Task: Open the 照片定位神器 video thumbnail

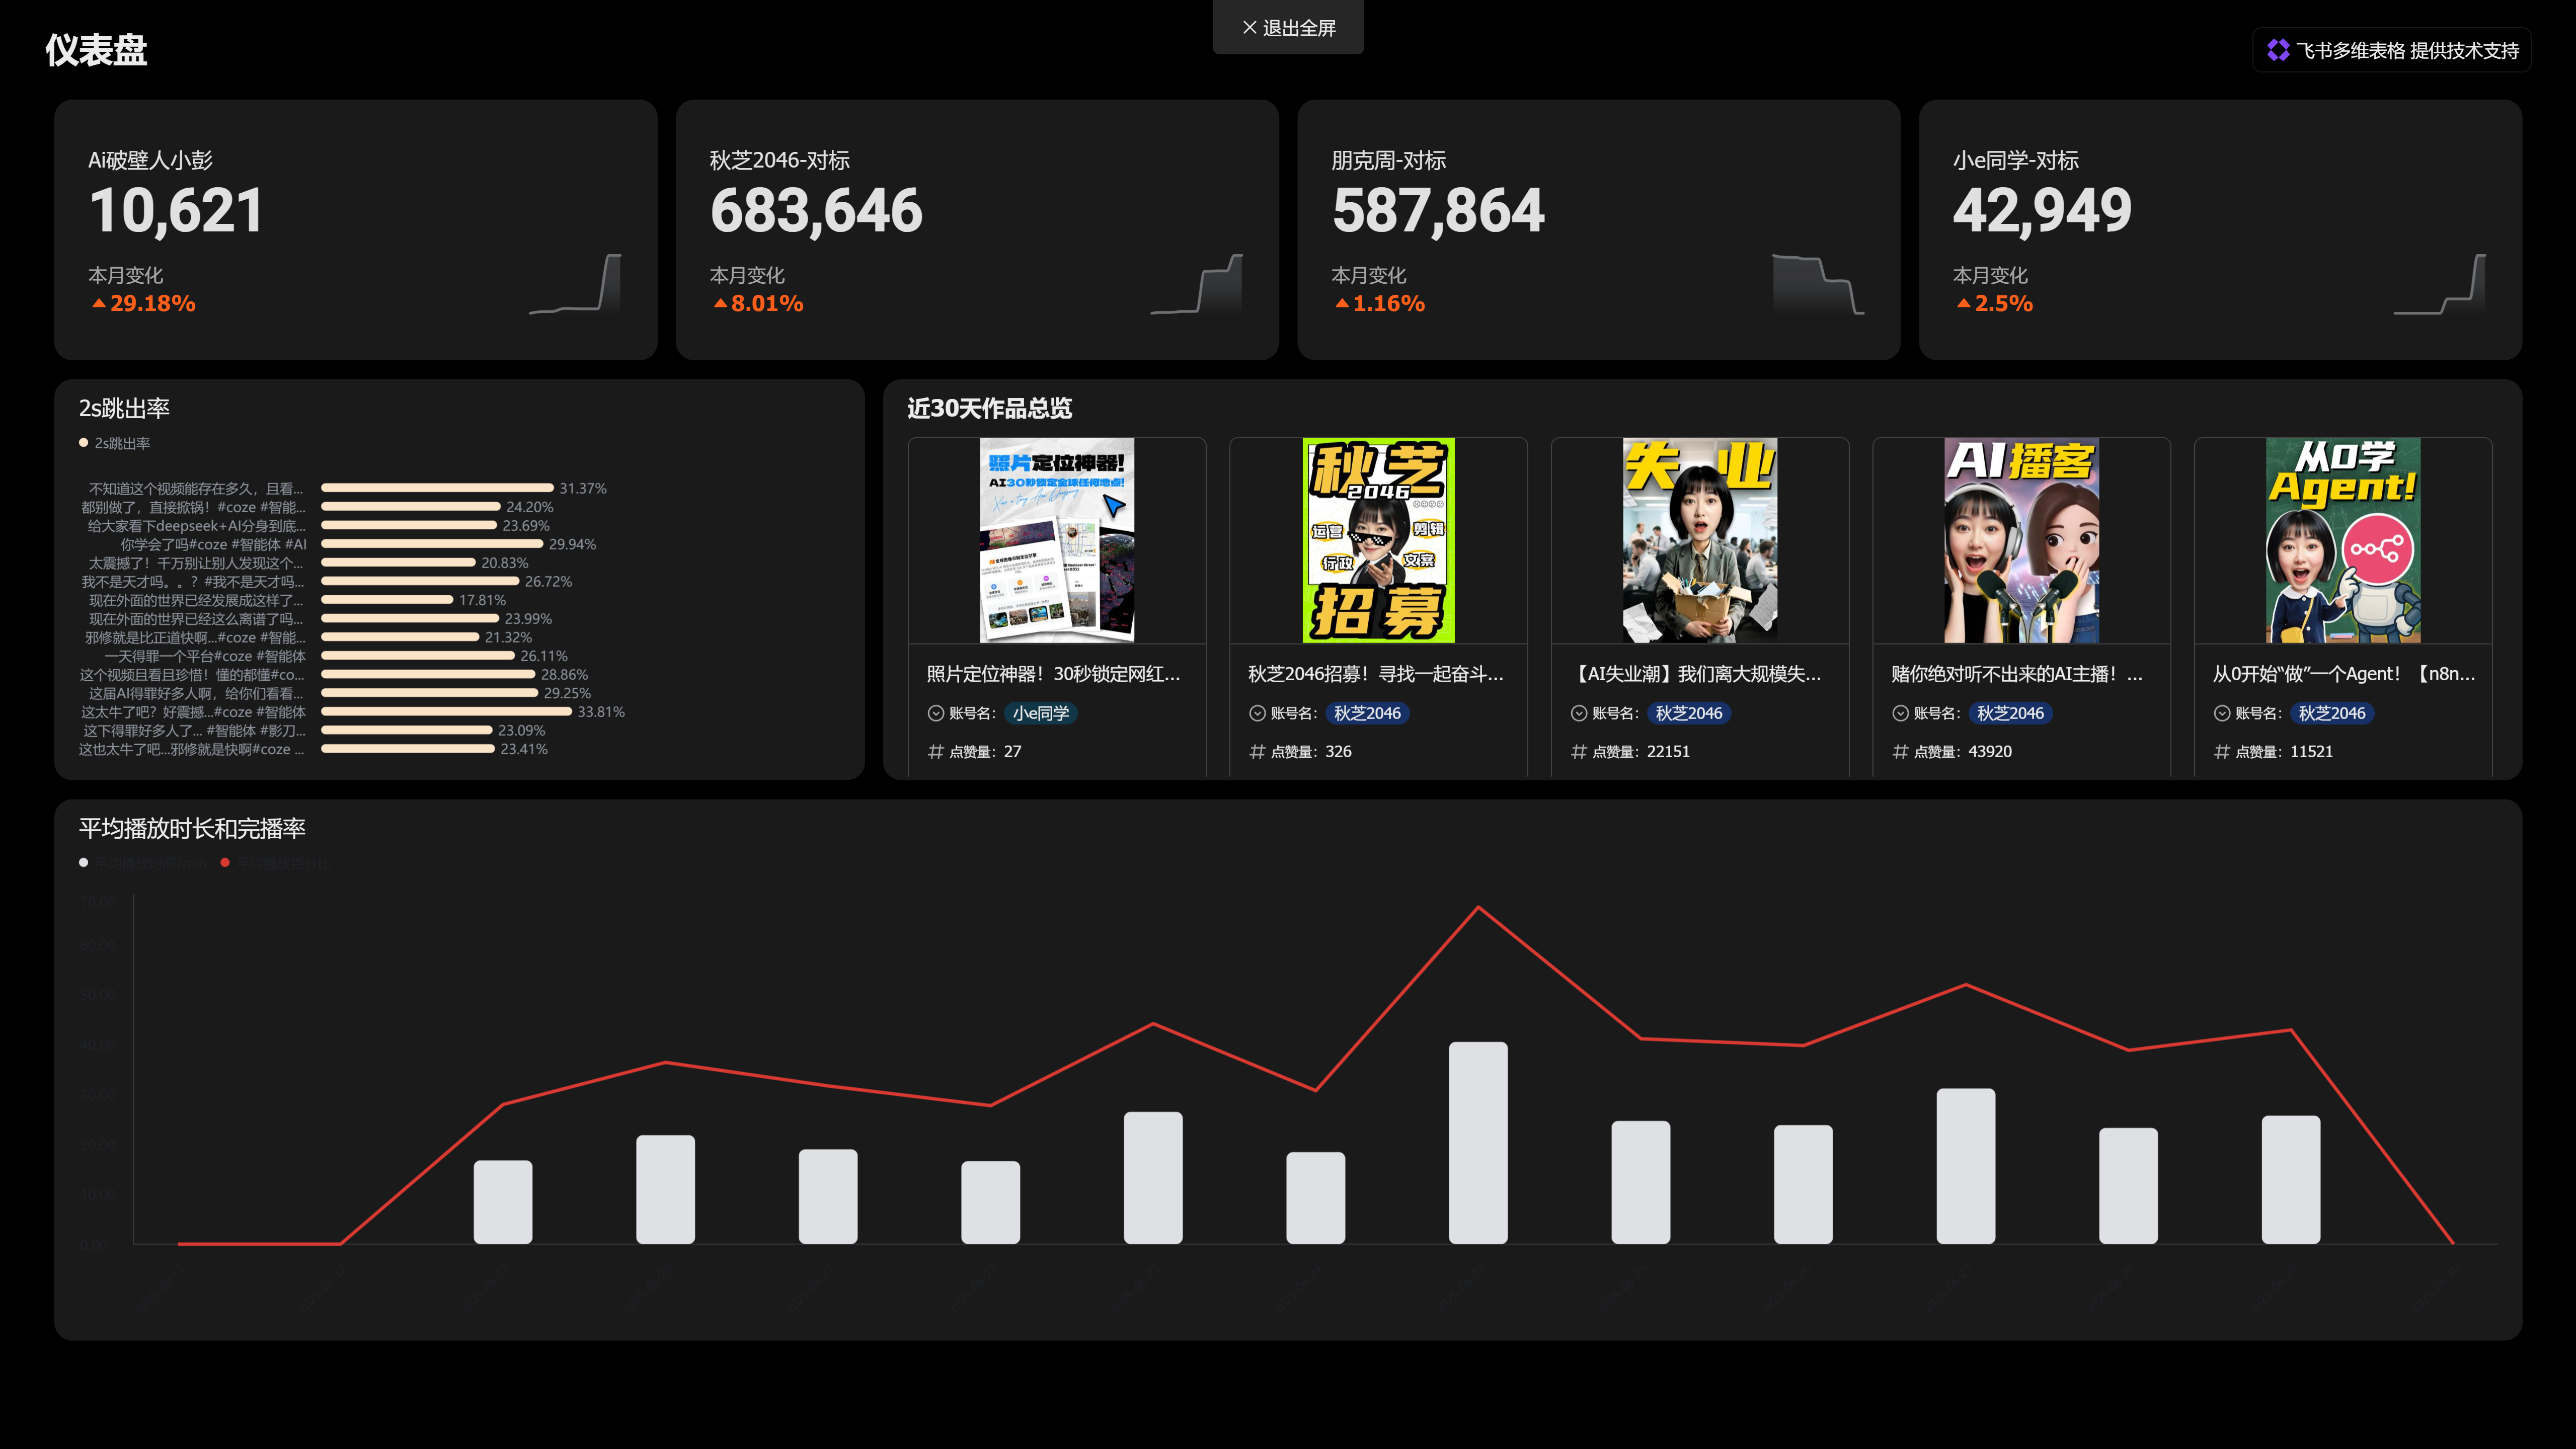Action: (x=1057, y=540)
